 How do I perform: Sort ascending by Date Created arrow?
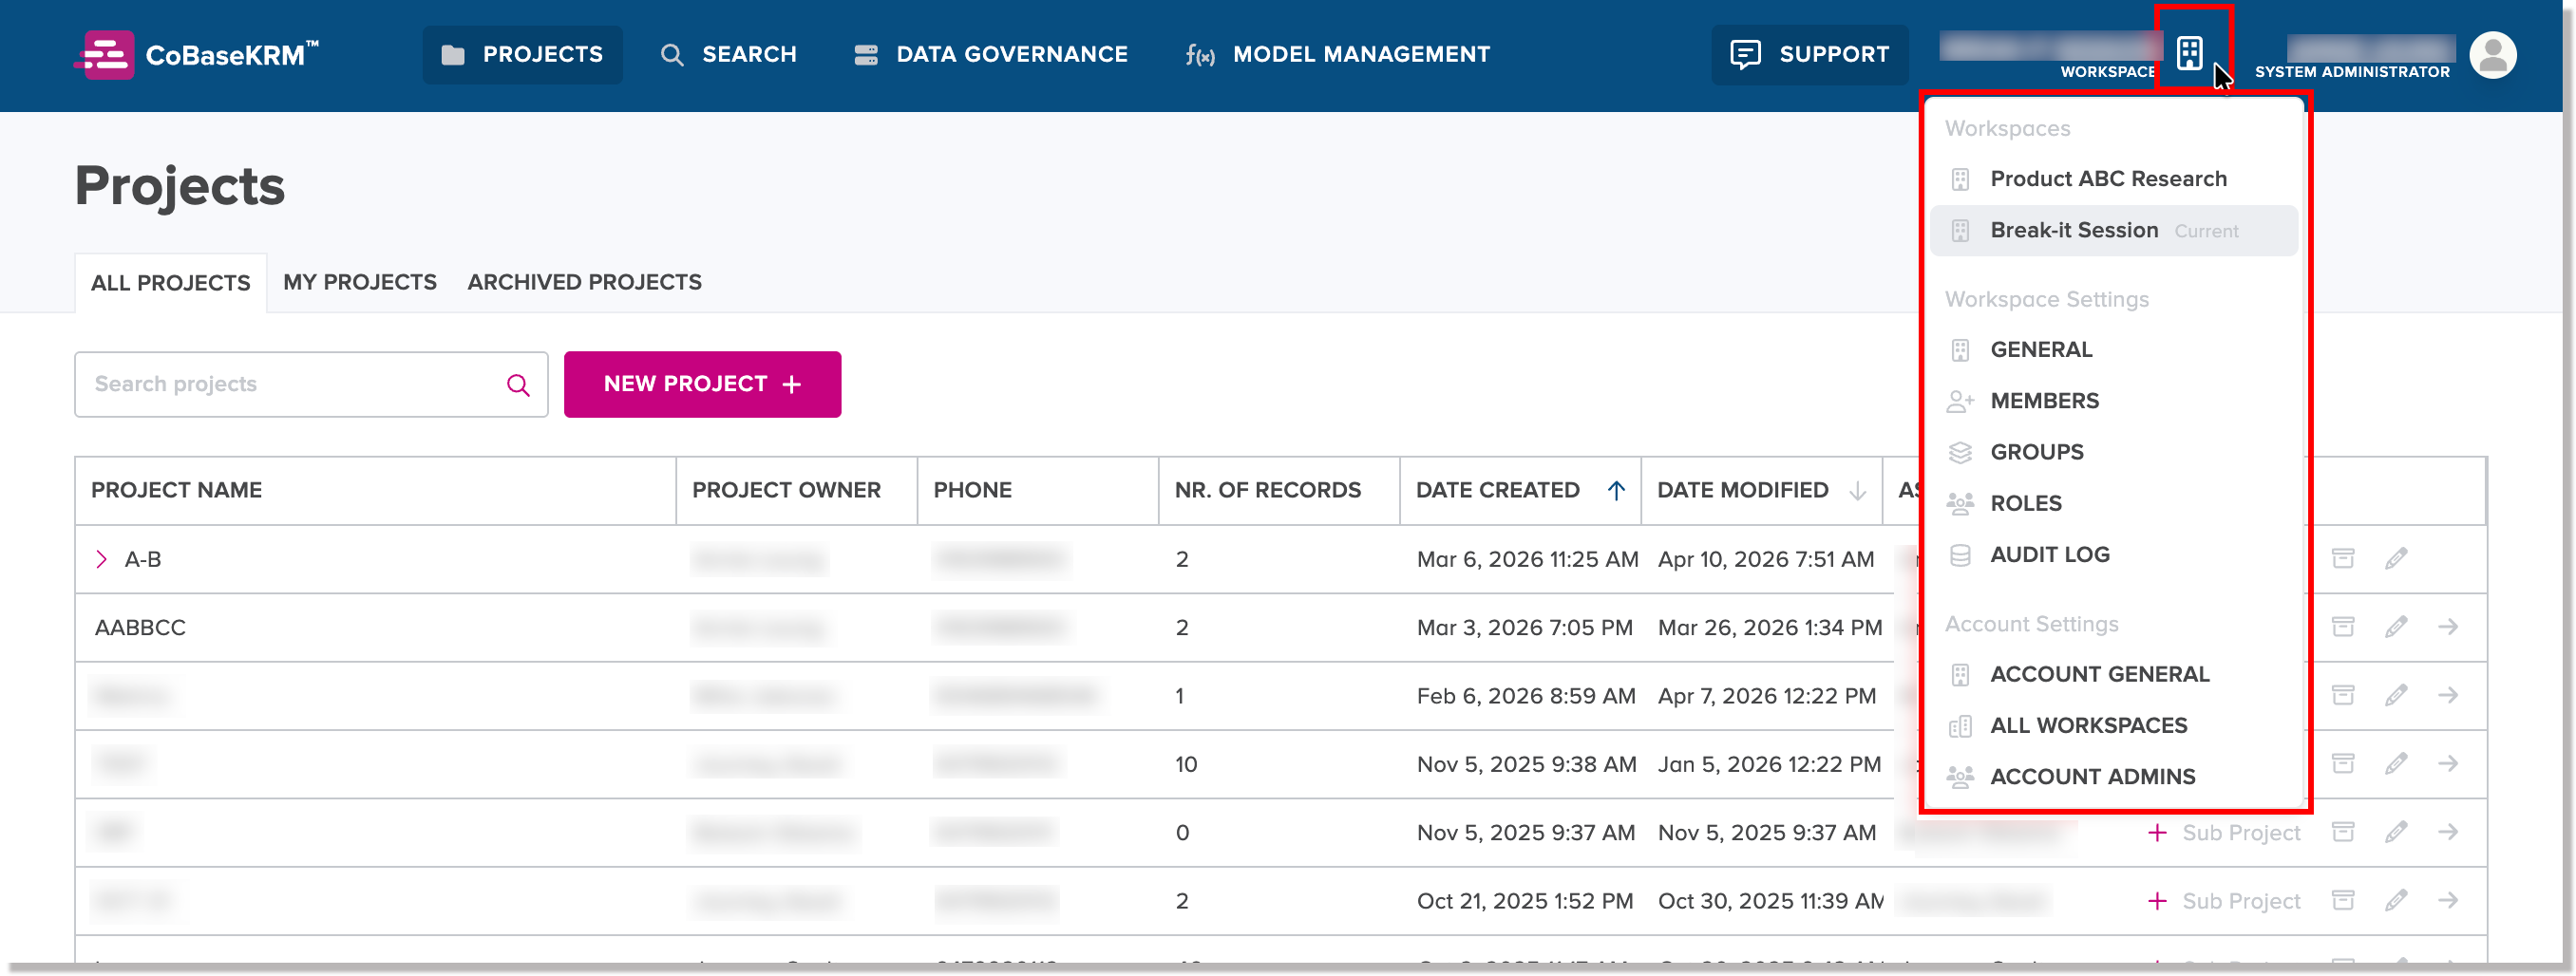tap(1615, 490)
